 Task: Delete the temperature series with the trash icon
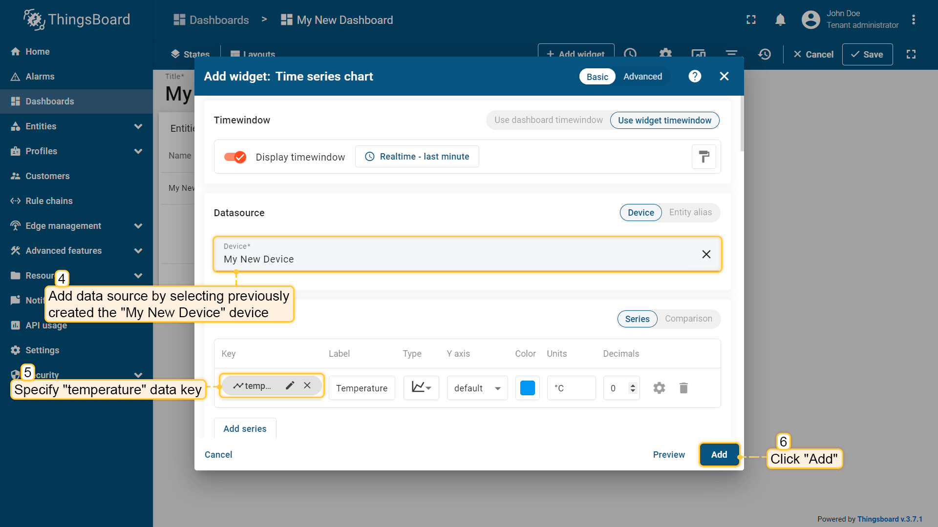[683, 388]
